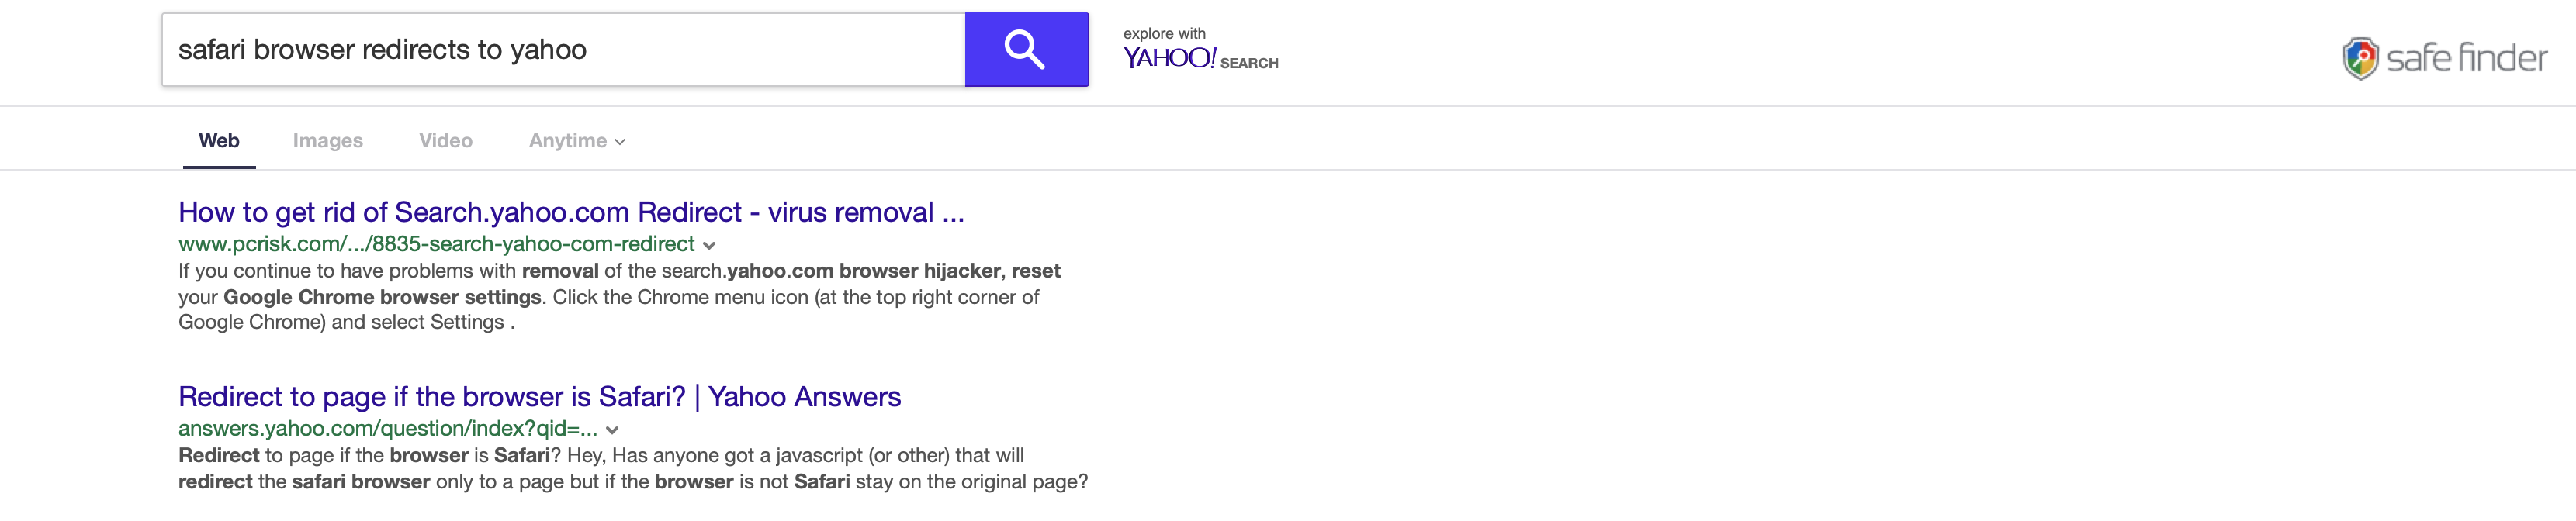Click the 'explore with' label
The height and width of the screenshot is (521, 2576).
[1164, 34]
